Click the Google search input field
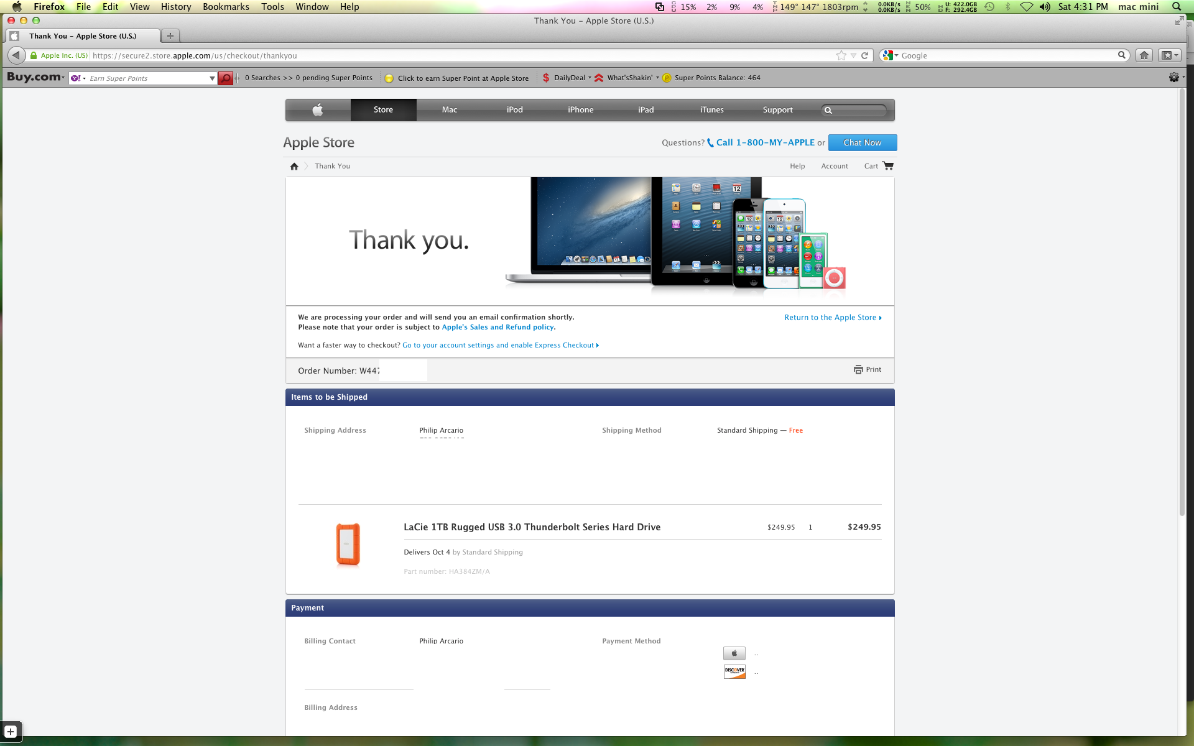1194x746 pixels. 1007,55
